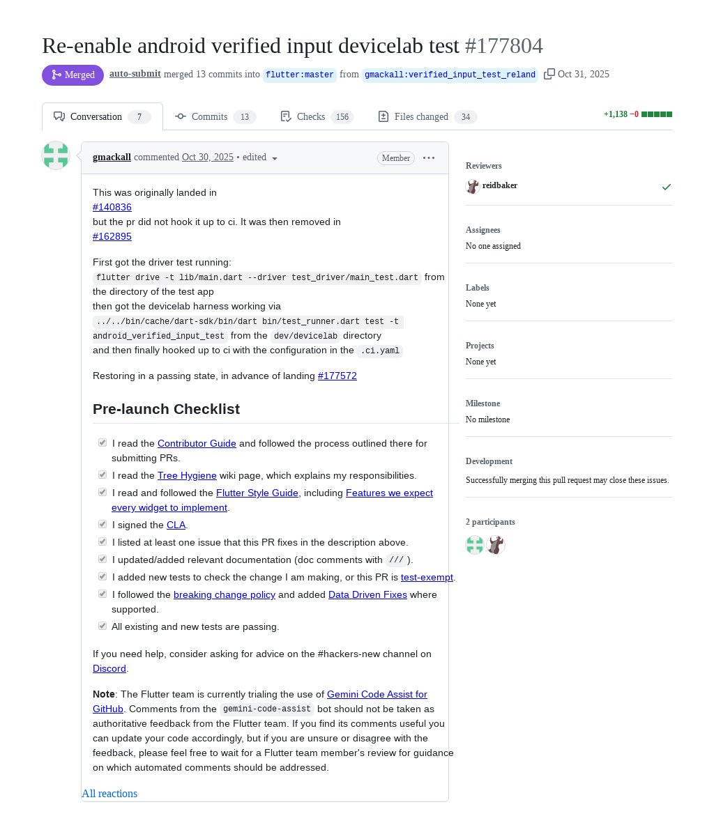Click the gmackall participant avatar
Viewport: 714px width, 816px height.
(475, 545)
